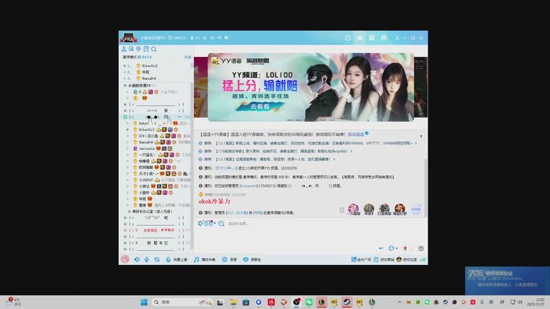Select user 小3000v8 in channel list
This screenshot has width=550, height=309.
[x=146, y=180]
